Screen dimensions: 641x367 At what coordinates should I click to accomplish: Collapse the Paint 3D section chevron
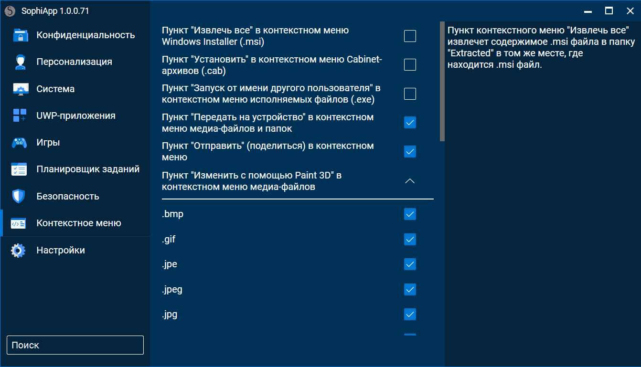410,181
